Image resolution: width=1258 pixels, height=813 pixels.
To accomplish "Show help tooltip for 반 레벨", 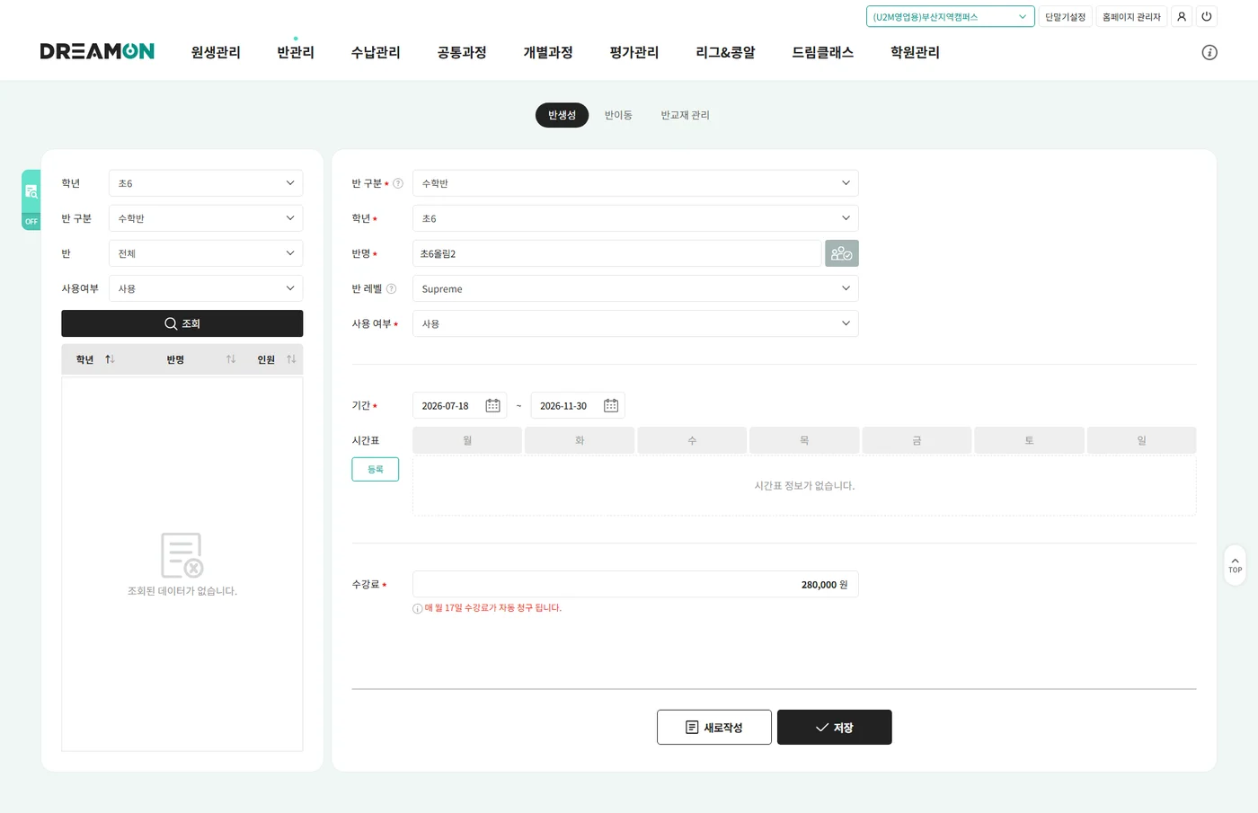I will [391, 288].
